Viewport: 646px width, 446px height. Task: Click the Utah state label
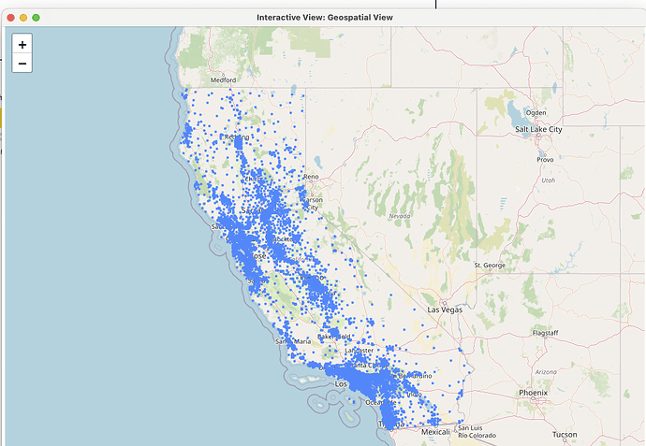click(x=548, y=180)
